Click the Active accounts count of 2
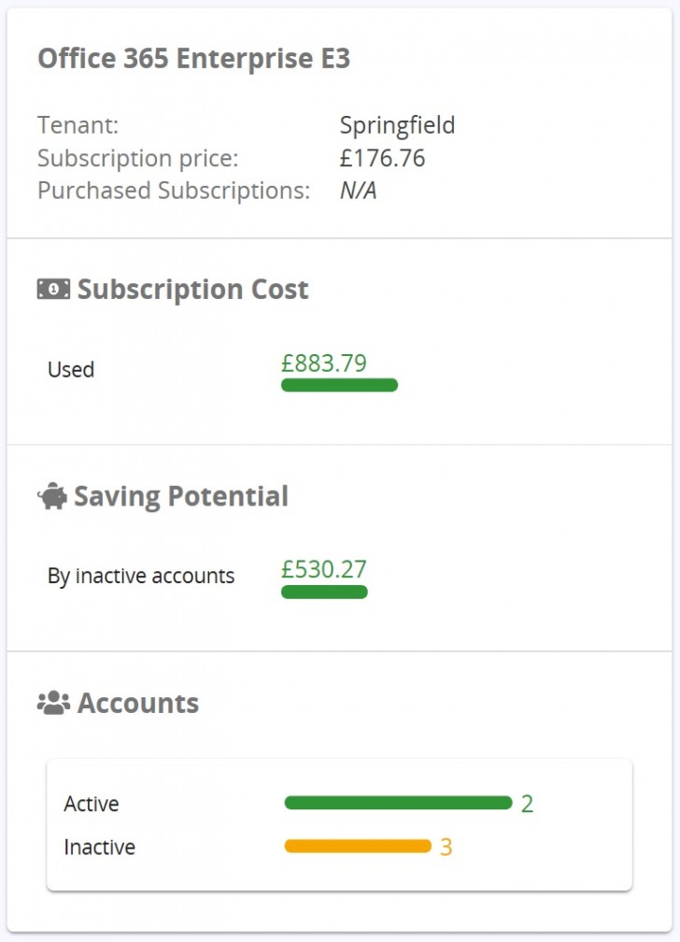The width and height of the screenshot is (680, 942). [x=527, y=804]
